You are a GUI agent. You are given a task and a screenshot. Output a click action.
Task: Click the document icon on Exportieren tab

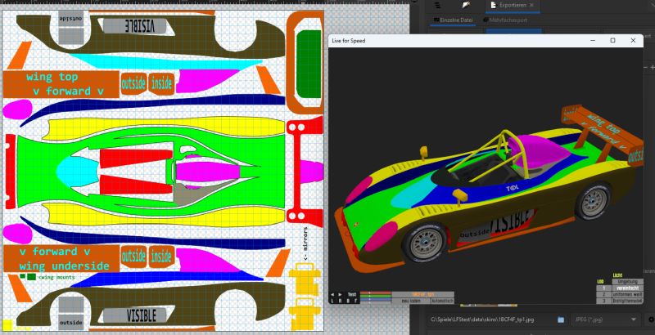click(494, 6)
